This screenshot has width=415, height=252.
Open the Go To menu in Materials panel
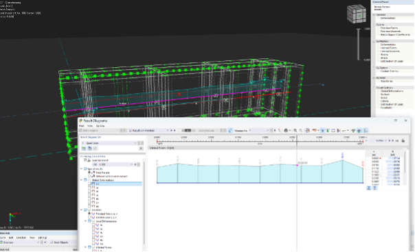point(2,238)
